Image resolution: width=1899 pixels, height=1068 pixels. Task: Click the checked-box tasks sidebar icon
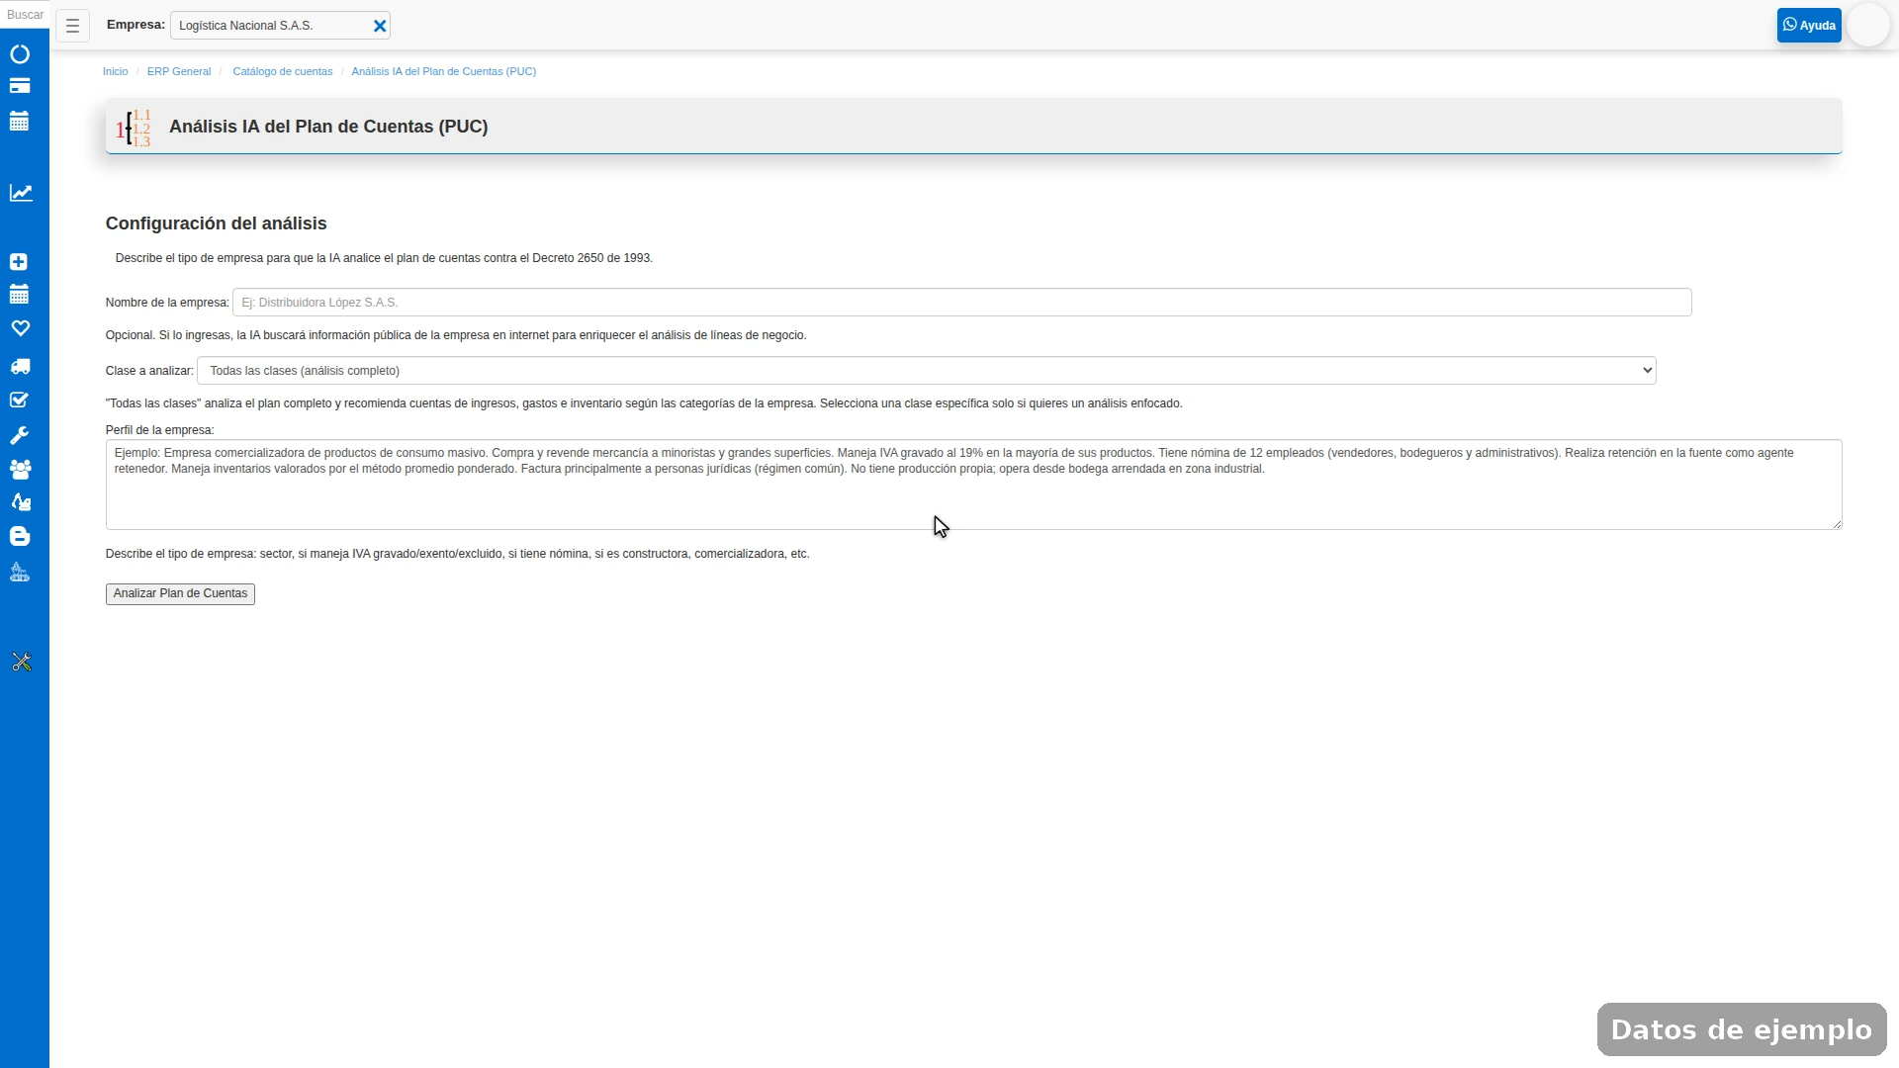pyautogui.click(x=19, y=400)
